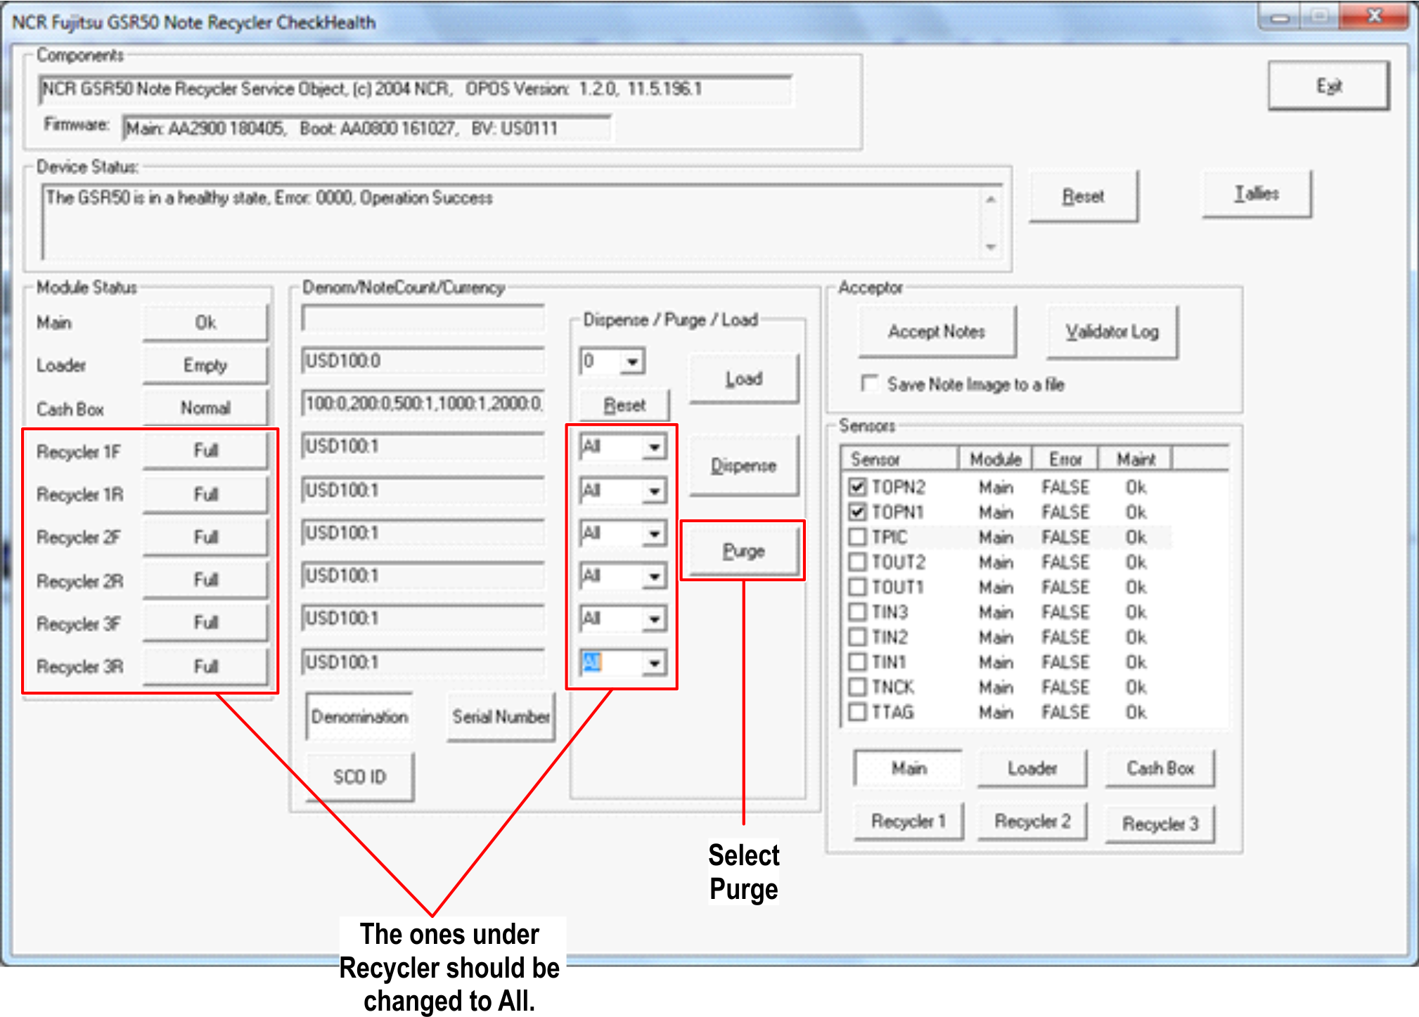Click the Purge button
This screenshot has height=1017, width=1419.
point(744,551)
